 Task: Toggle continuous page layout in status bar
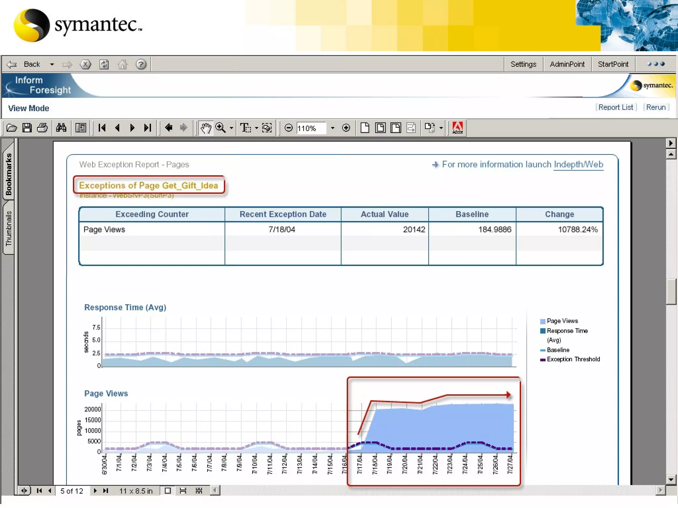183,491
